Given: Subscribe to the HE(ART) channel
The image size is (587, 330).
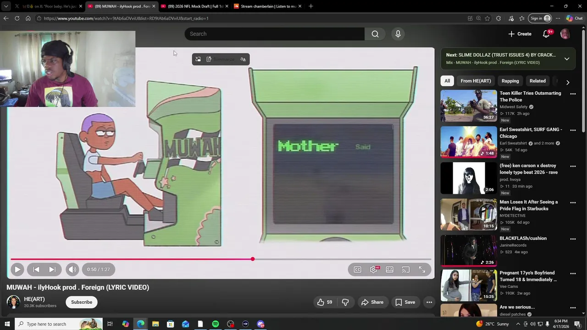Looking at the screenshot, I should point(82,302).
